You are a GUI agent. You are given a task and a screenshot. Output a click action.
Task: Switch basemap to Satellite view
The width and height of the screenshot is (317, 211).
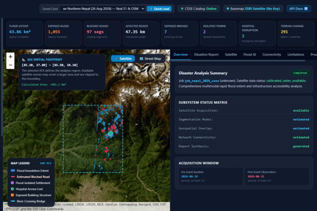pyautogui.click(x=123, y=59)
